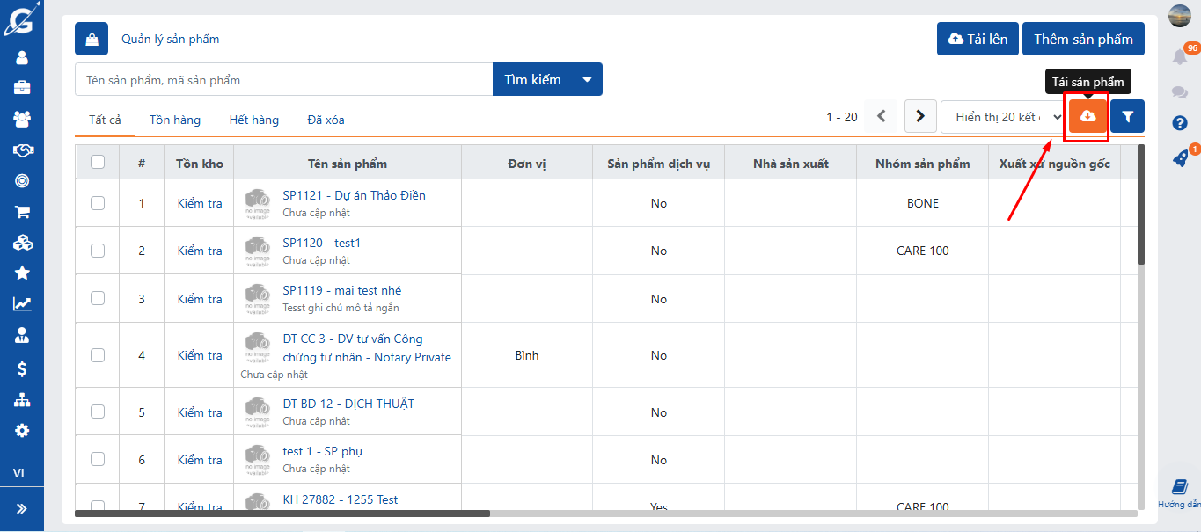This screenshot has height=532, width=1201.
Task: Select the checkbox for row 4
Action: (98, 355)
